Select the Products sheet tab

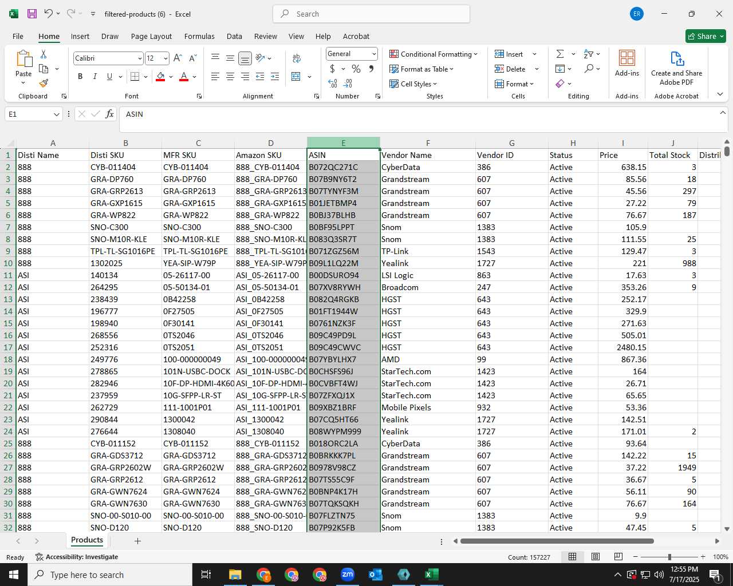87,540
